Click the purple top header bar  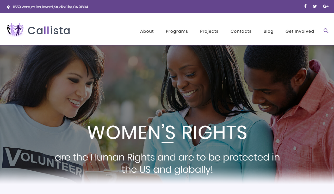[167, 6]
